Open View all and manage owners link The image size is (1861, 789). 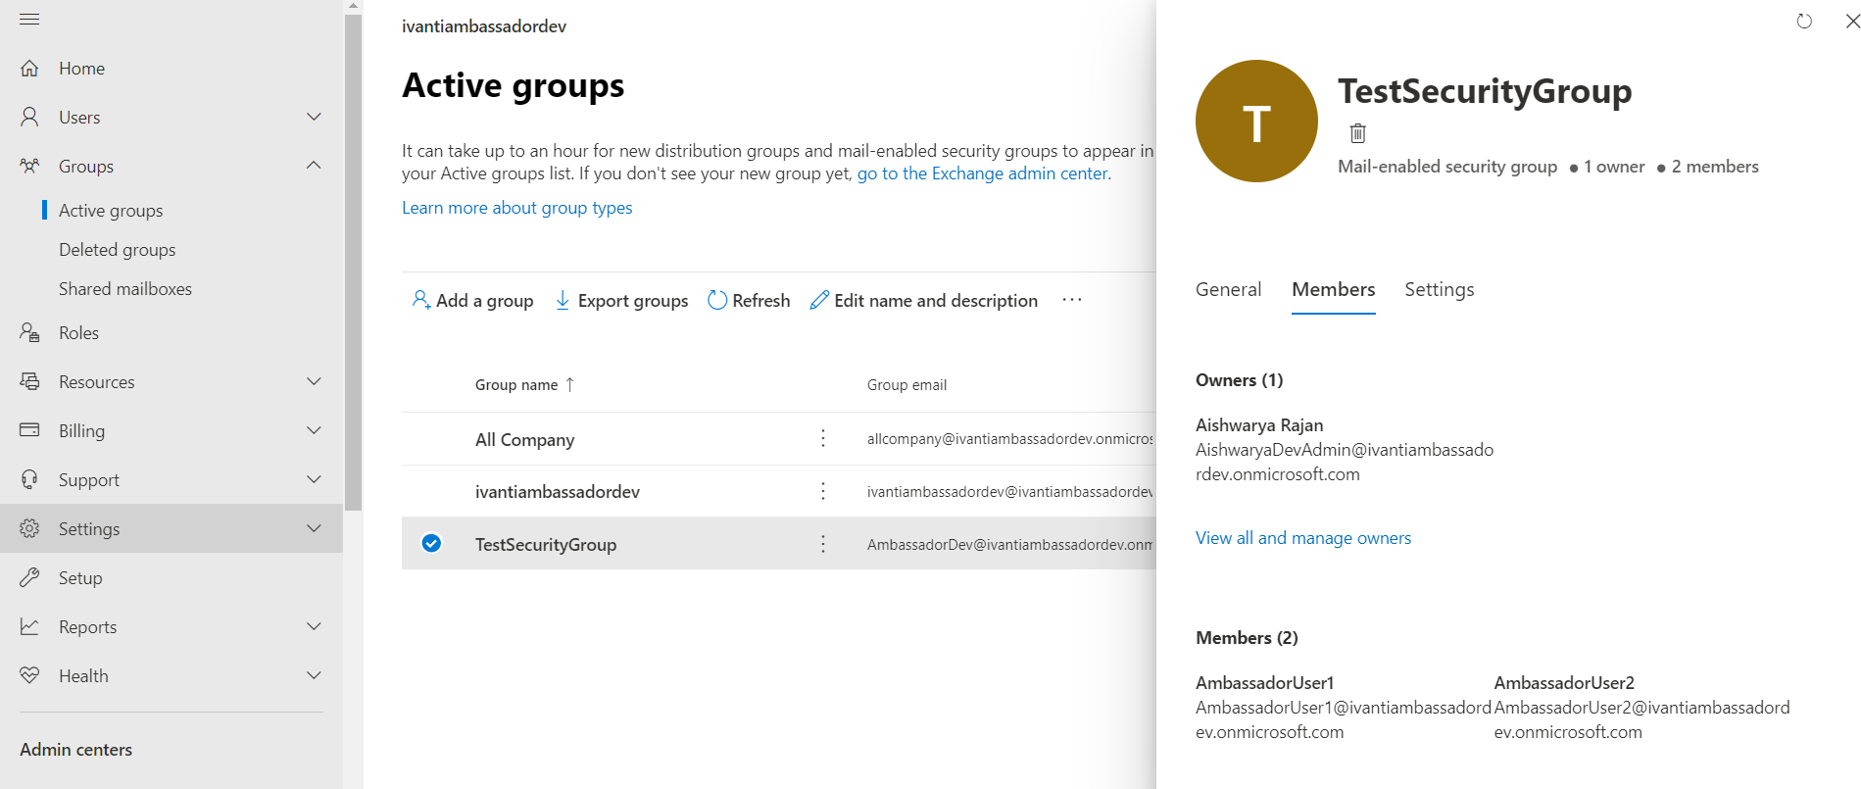click(1303, 538)
